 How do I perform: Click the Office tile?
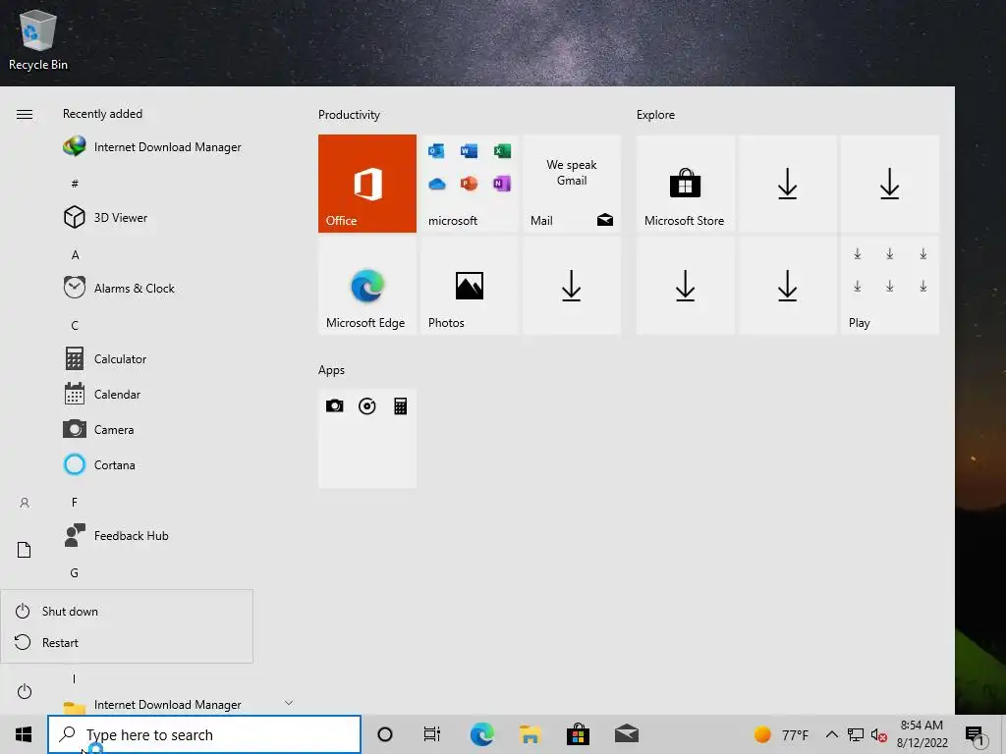367,184
